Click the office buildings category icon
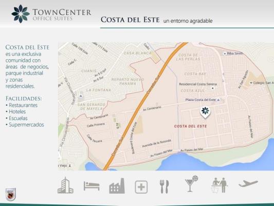The width and height of the screenshot is (274, 206). (x=65, y=185)
